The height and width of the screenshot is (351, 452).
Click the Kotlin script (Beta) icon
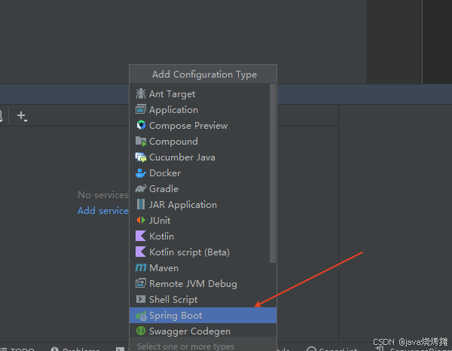coord(141,252)
